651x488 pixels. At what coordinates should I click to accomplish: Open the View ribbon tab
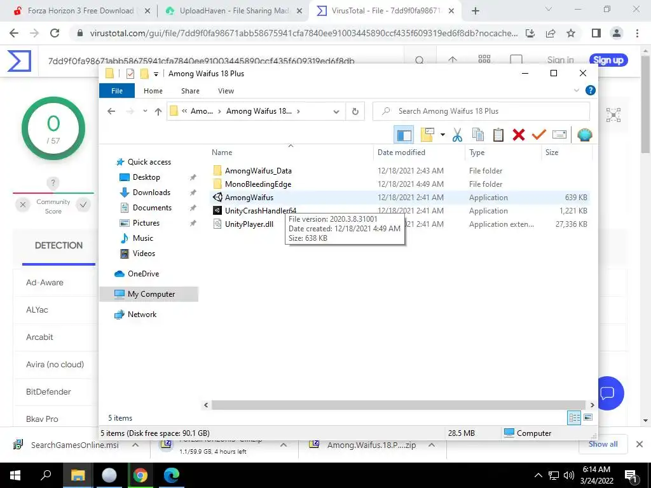point(226,91)
